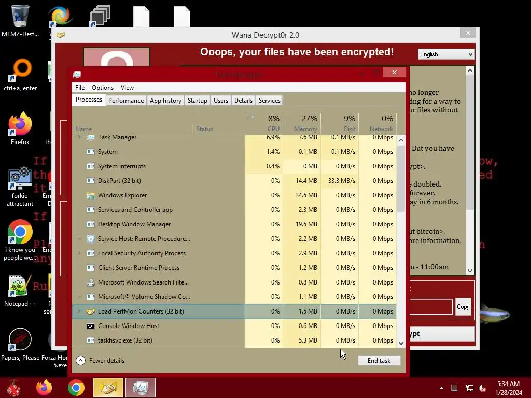Open the action center flag tray icon

(454, 388)
